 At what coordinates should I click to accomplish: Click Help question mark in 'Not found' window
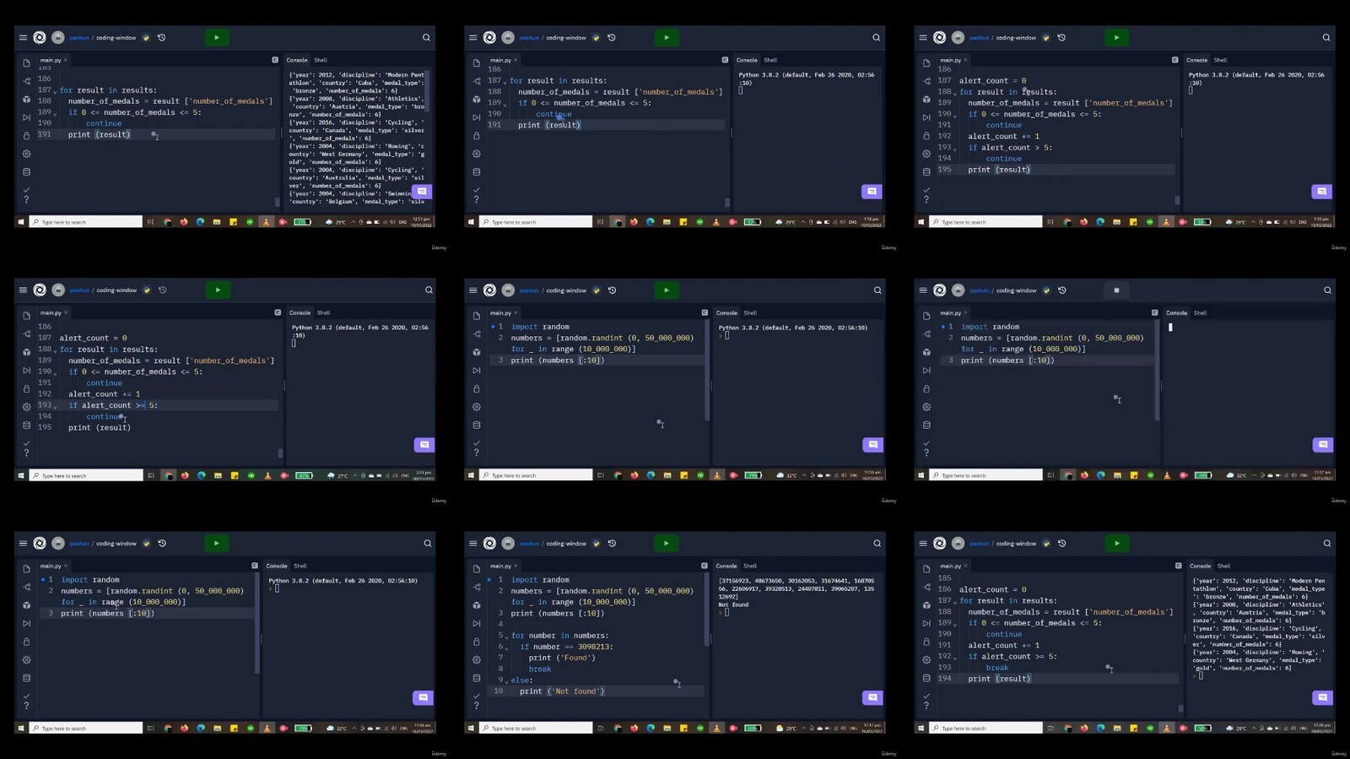477,705
